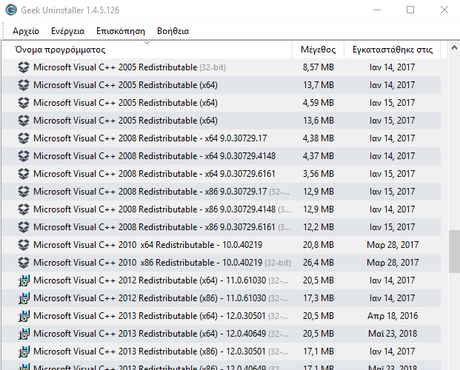Click the 4,59 MB size cell
Image resolution: width=460 pixels, height=370 pixels.
319,103
